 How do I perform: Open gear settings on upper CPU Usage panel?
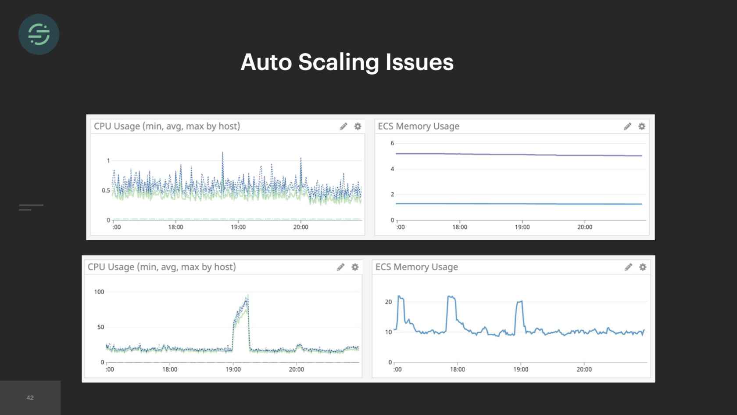tap(358, 126)
